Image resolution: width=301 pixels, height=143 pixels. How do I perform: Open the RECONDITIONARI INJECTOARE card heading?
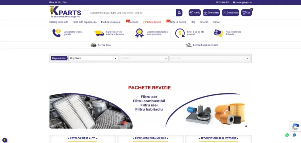(218, 138)
